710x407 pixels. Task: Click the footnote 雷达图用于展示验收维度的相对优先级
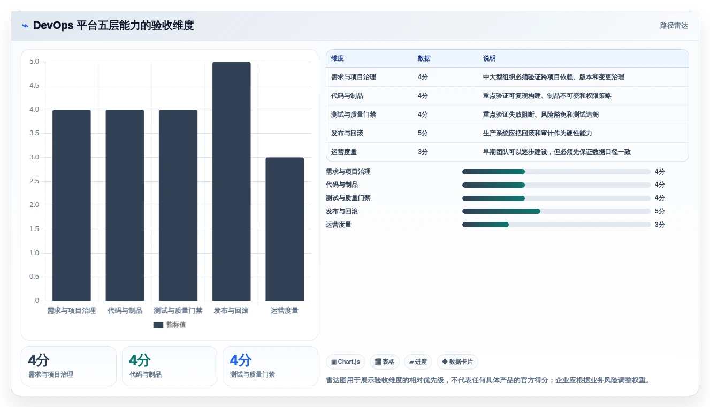(488, 380)
